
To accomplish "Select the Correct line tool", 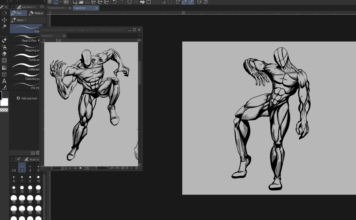I will [x=4, y=88].
